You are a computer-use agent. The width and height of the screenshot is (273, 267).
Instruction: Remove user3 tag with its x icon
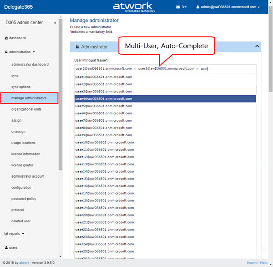point(197,69)
